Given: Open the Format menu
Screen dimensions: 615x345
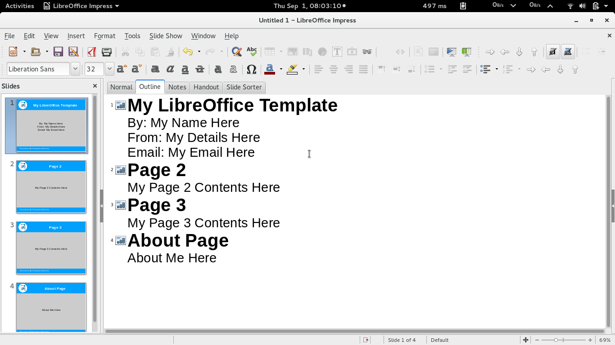Looking at the screenshot, I should (104, 36).
